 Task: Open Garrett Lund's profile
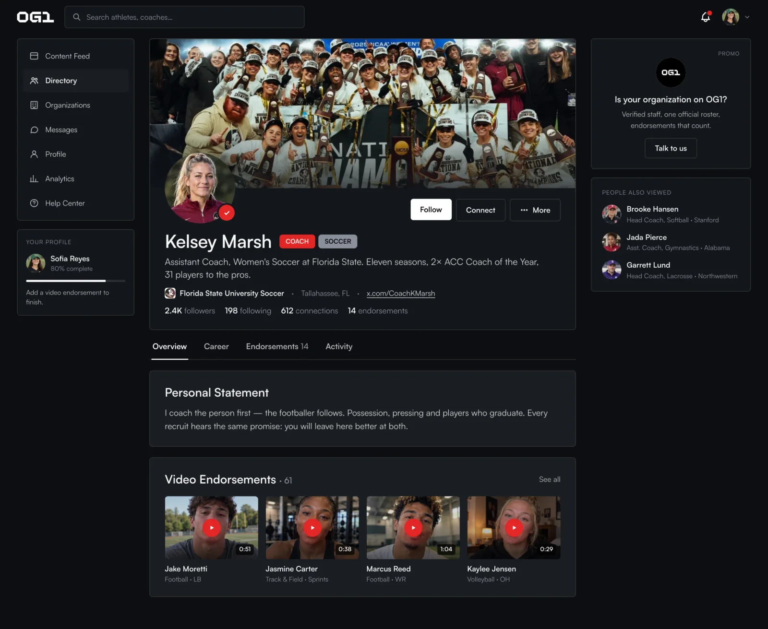(671, 270)
